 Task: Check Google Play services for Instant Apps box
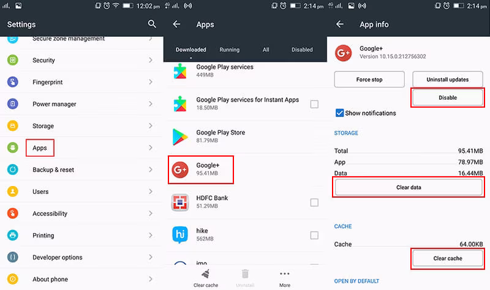coord(314,104)
